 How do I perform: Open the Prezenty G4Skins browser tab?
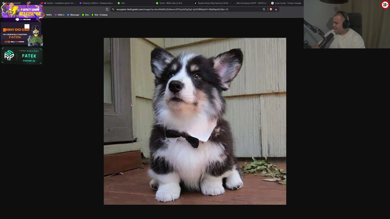96,3
